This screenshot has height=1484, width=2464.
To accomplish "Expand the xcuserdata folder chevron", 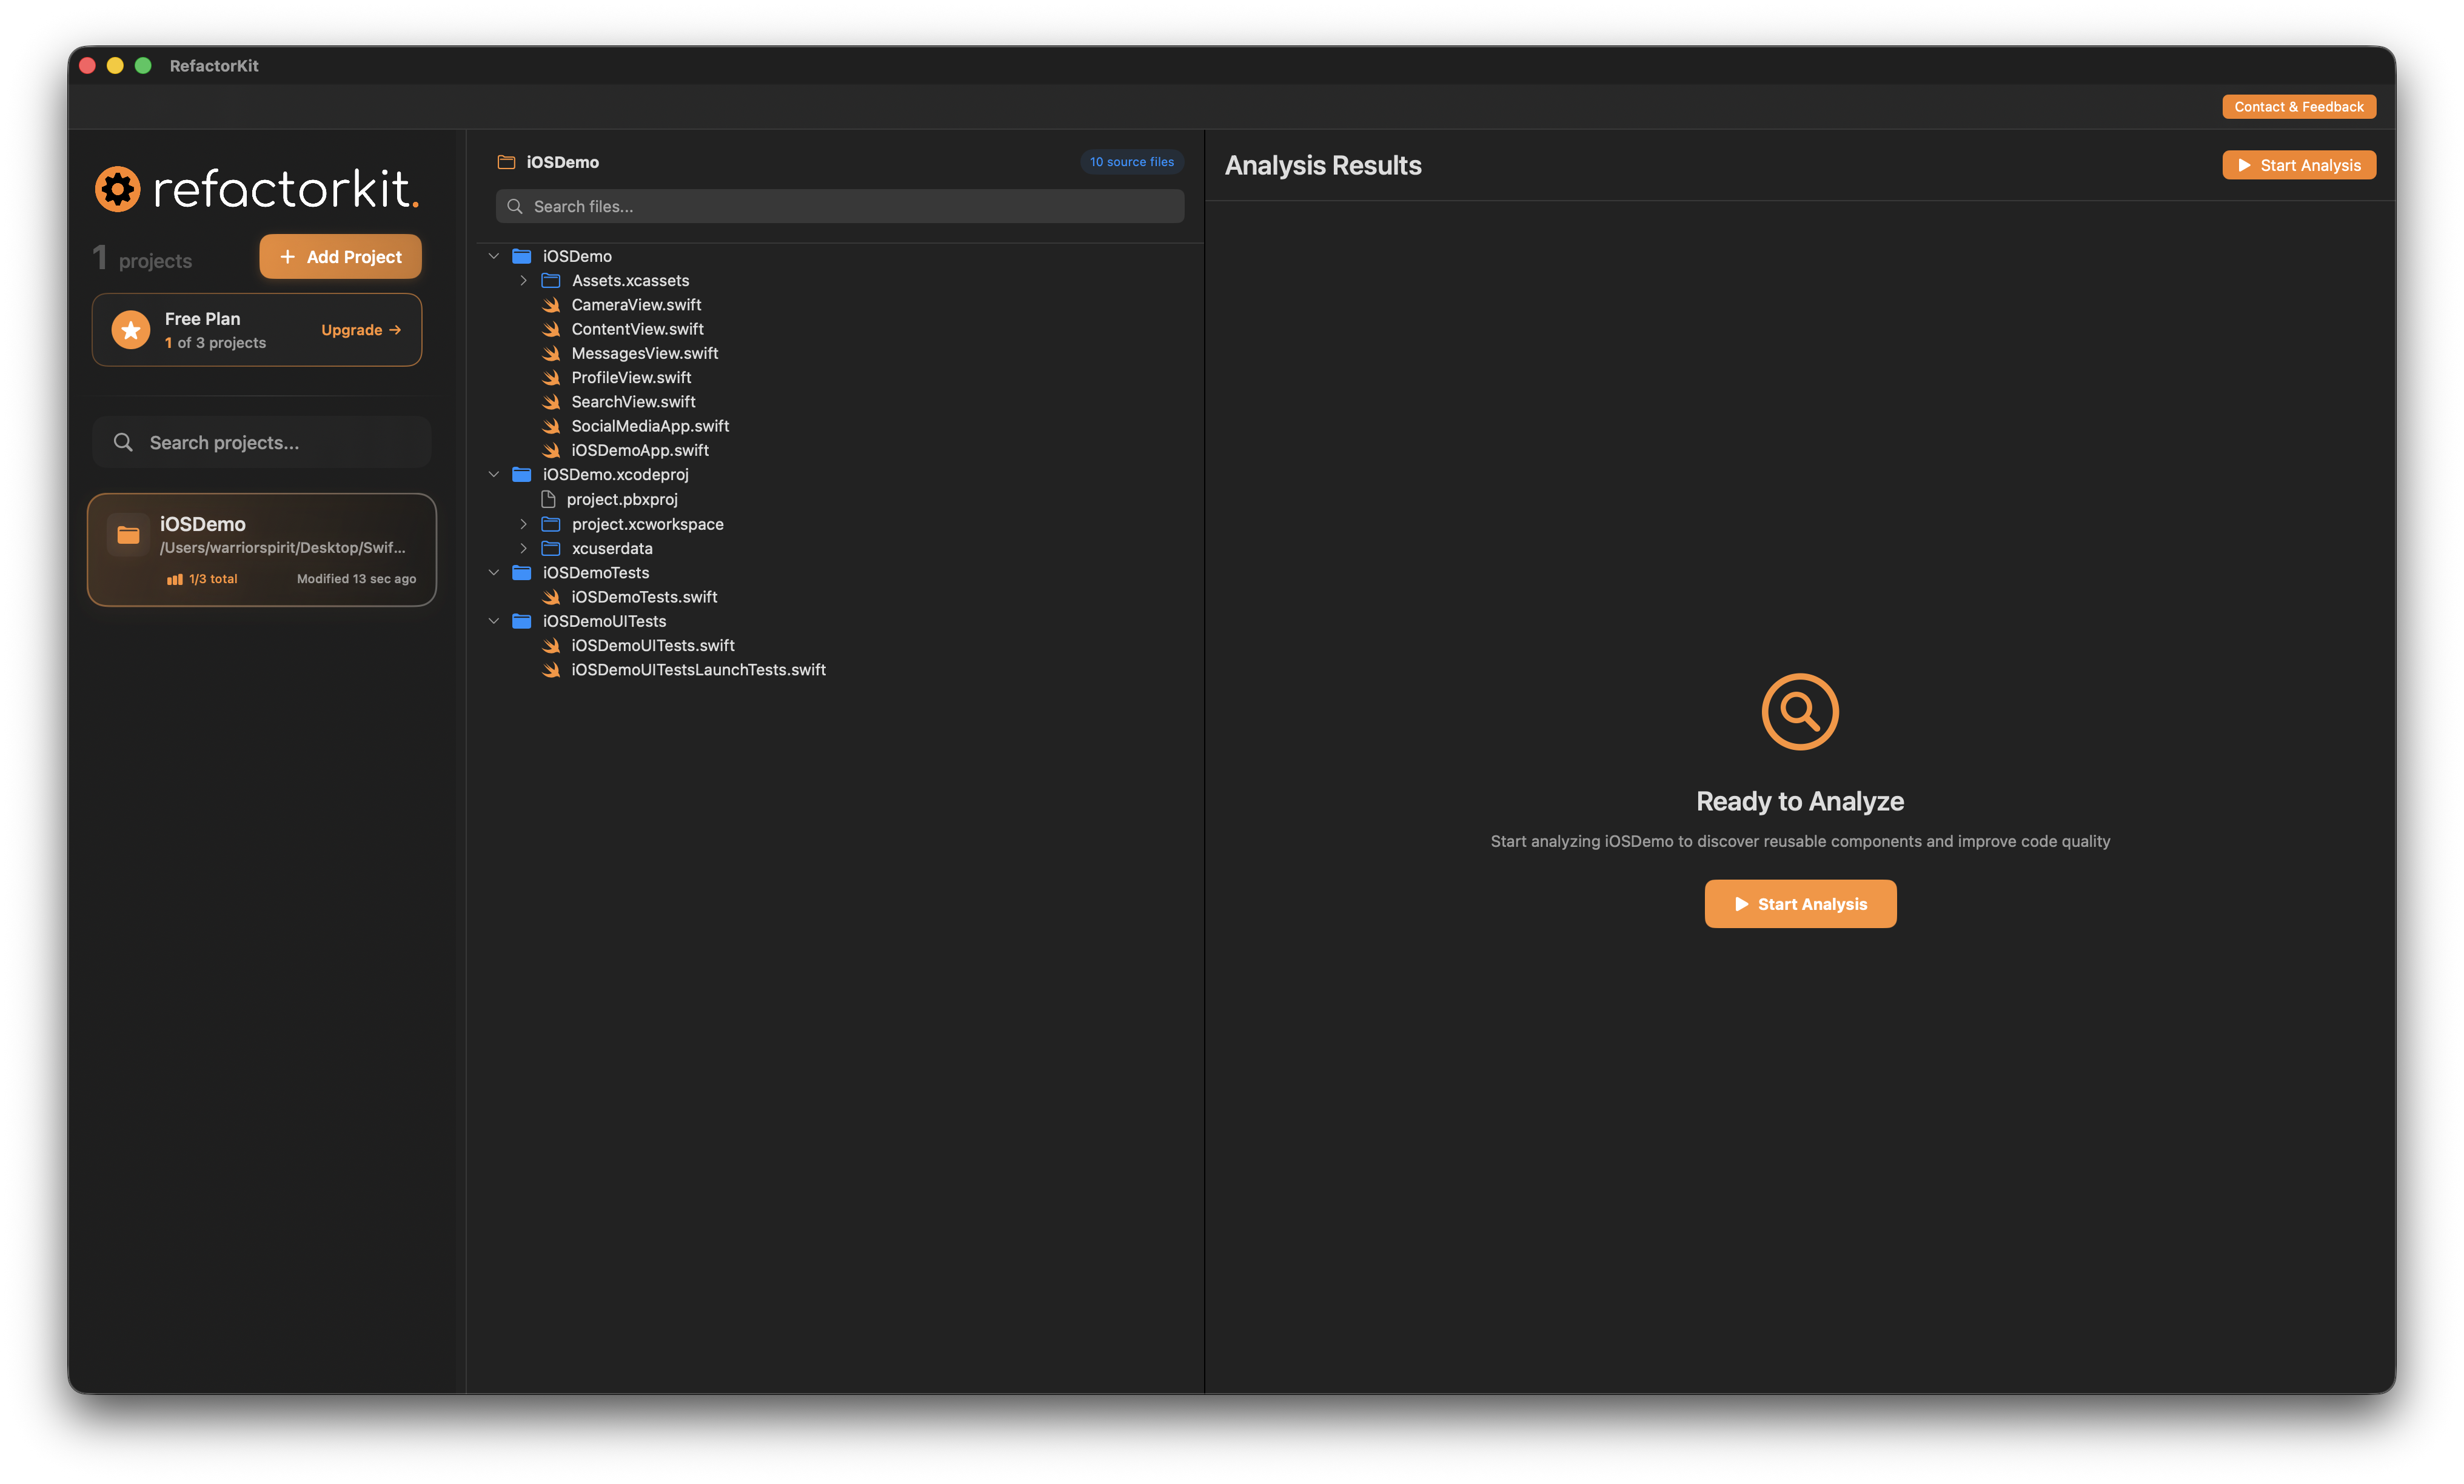I will pyautogui.click(x=523, y=548).
